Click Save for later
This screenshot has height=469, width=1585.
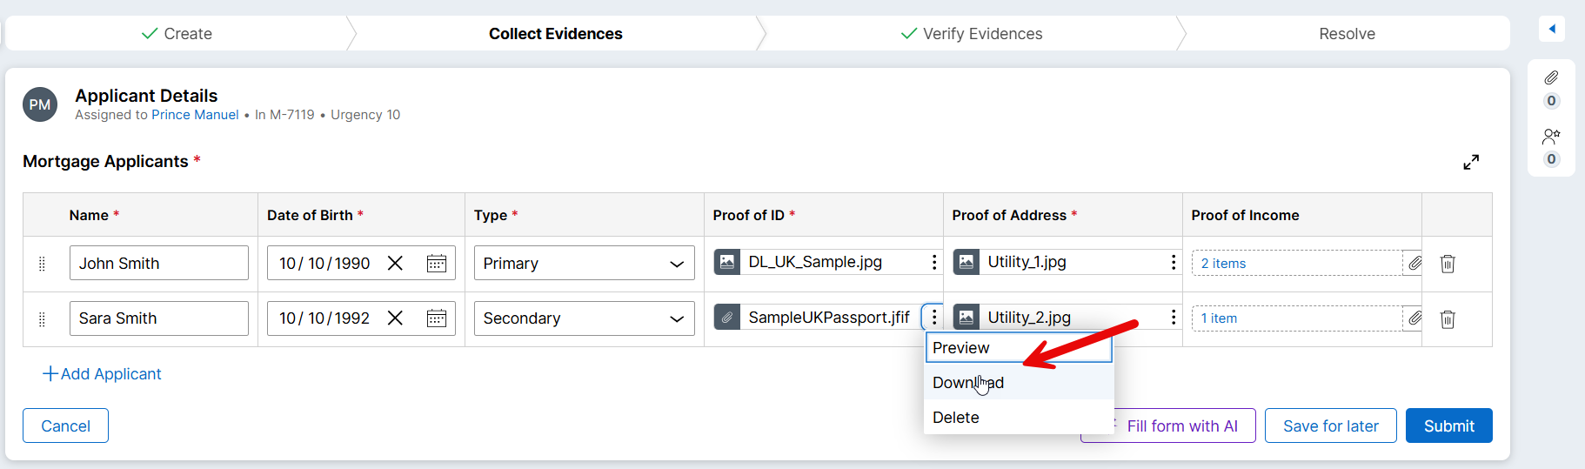(x=1330, y=425)
